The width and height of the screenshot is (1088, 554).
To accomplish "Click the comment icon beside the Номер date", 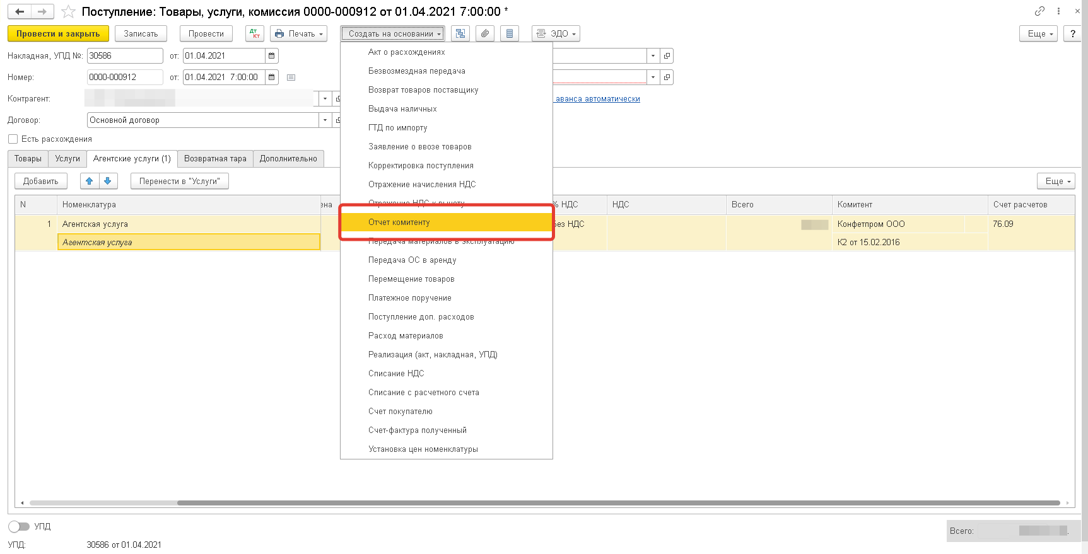I will tap(291, 78).
